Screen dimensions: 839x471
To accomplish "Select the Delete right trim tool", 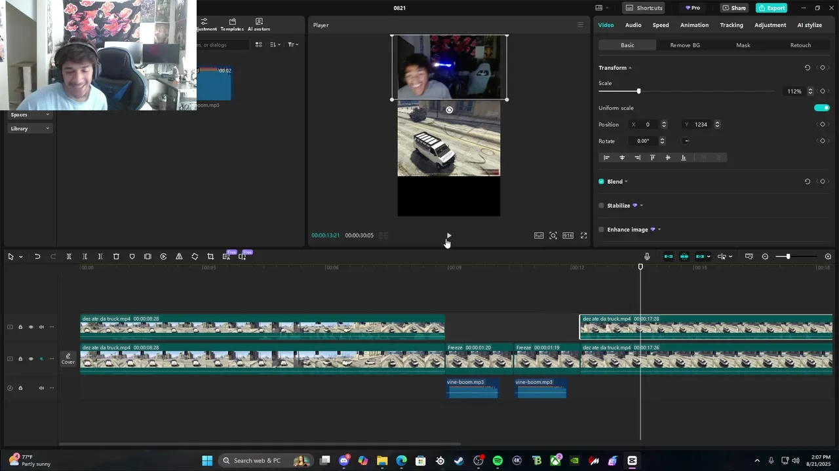I will pyautogui.click(x=100, y=256).
